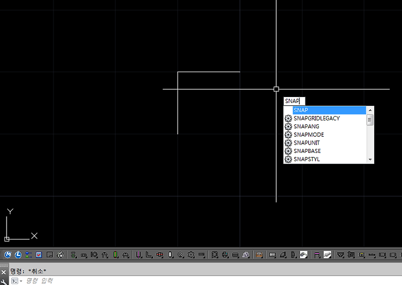Click the arch with pink line icon
This screenshot has width=402, height=285.
coord(317,254)
